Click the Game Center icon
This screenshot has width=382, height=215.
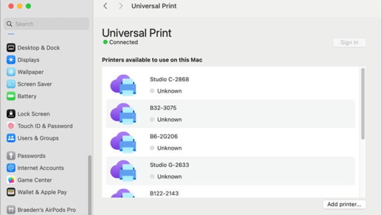pyautogui.click(x=11, y=180)
